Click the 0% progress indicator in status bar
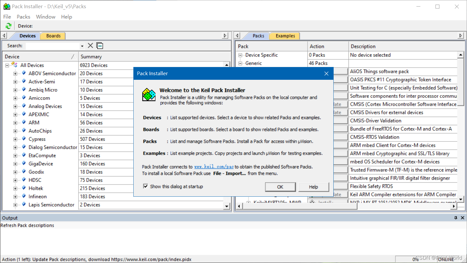The image size is (467, 263). [415, 259]
